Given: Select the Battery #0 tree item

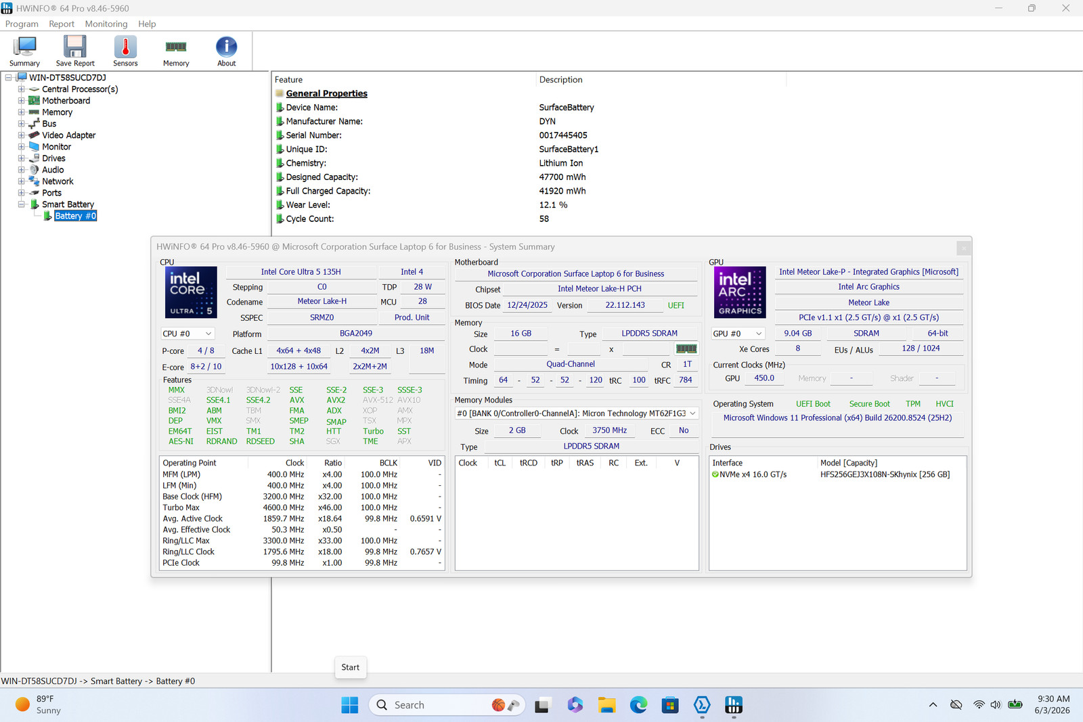Looking at the screenshot, I should tap(75, 216).
